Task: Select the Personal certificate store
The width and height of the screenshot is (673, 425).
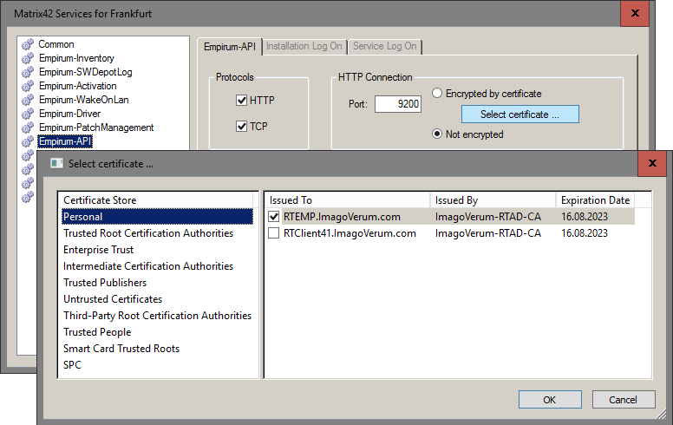Action: point(157,217)
